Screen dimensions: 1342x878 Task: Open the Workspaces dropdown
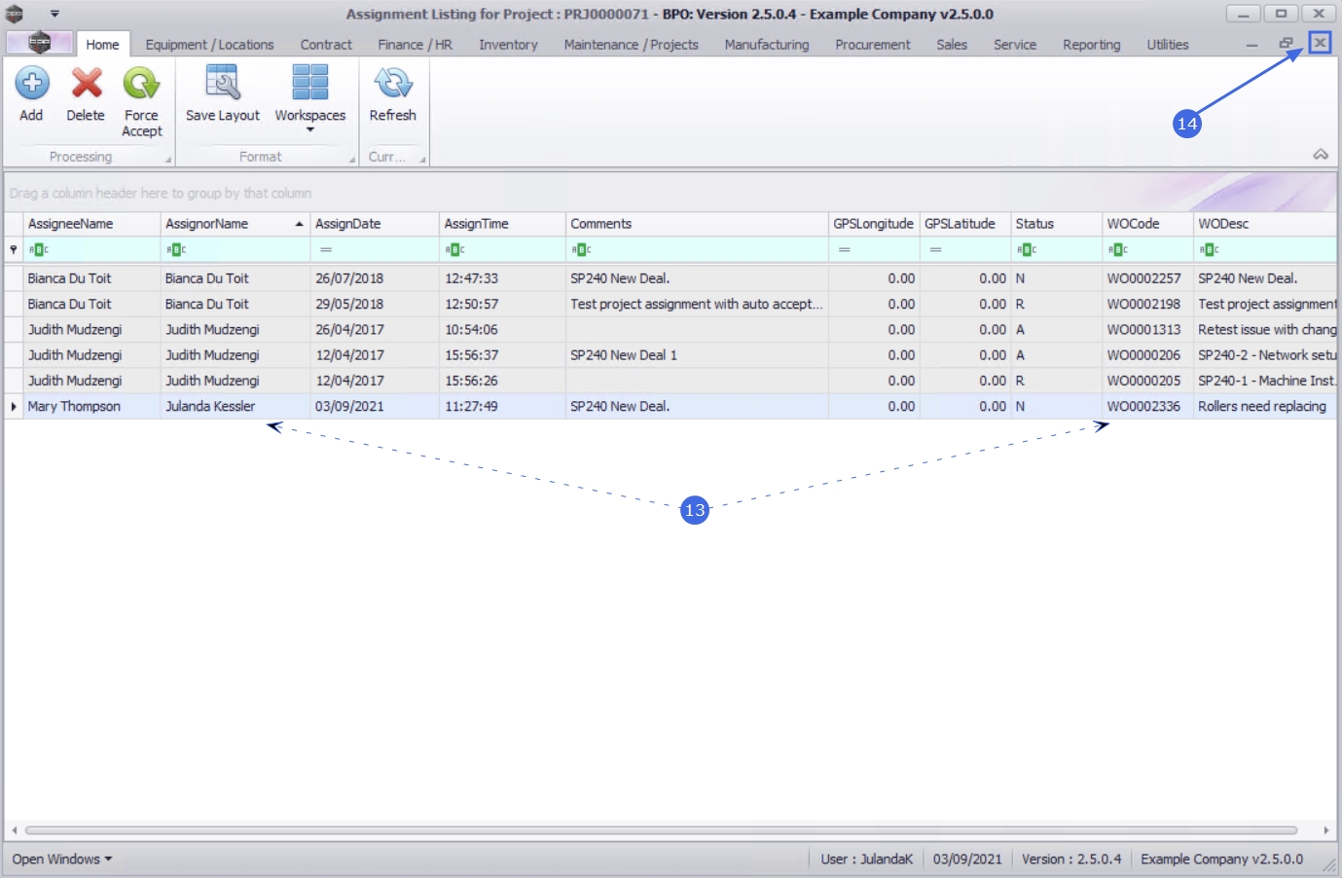click(310, 99)
